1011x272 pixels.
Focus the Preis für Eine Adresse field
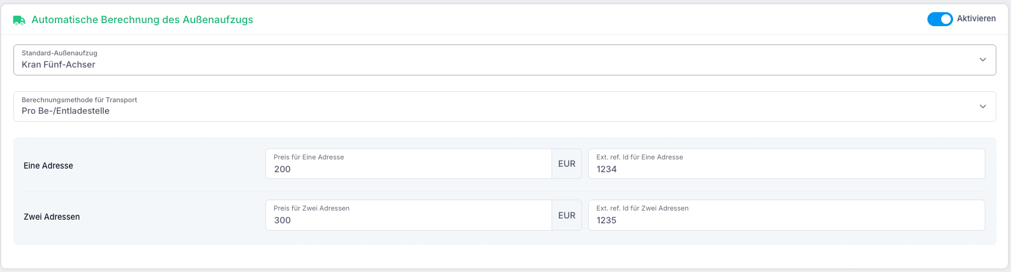point(408,164)
